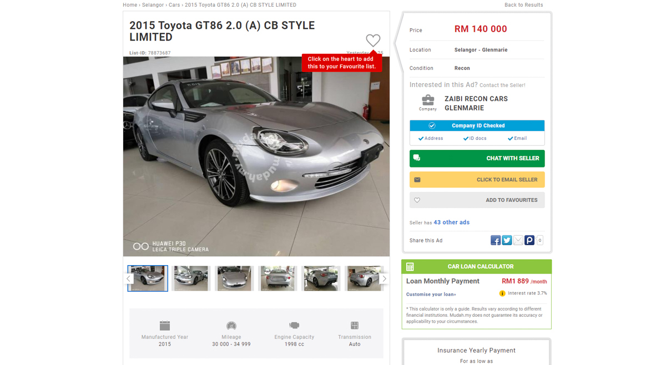Screen dimensions: 666x365
Task: Click Back to Results link
Action: click(x=524, y=5)
